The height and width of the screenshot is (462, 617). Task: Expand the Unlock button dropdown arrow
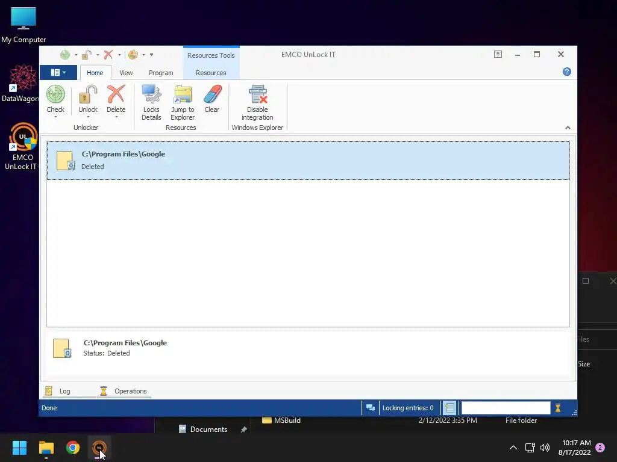tap(88, 117)
